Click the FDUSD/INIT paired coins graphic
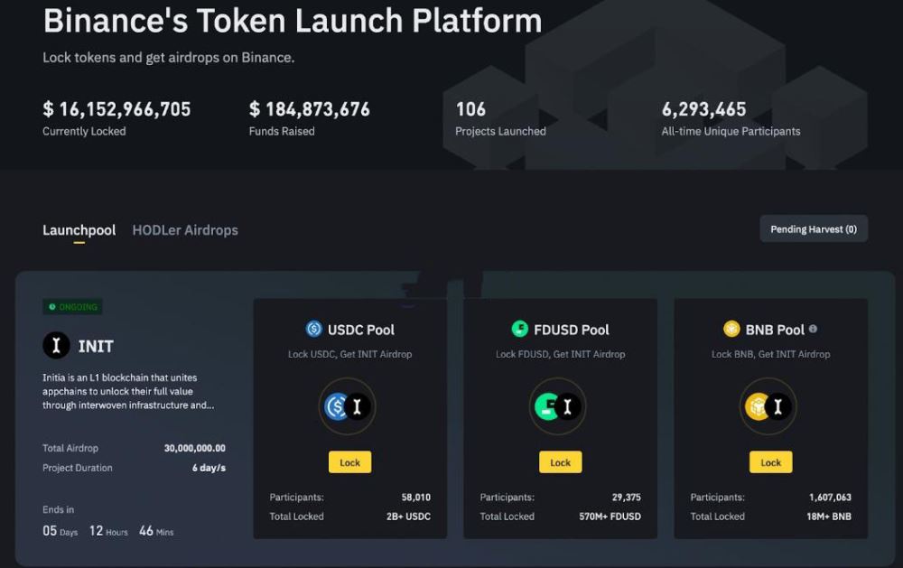This screenshot has height=568, width=903. pyautogui.click(x=559, y=407)
